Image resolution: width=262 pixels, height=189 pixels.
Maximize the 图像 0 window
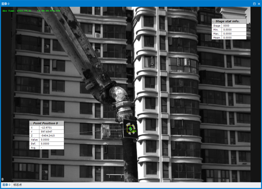(253, 3)
